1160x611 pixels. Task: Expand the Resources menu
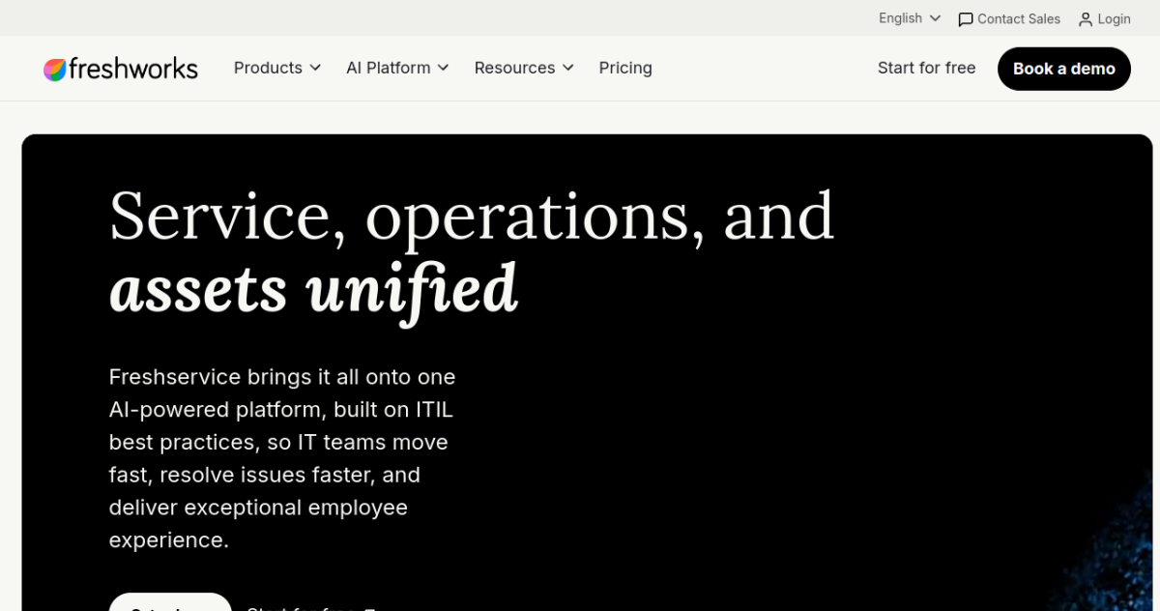[x=524, y=68]
